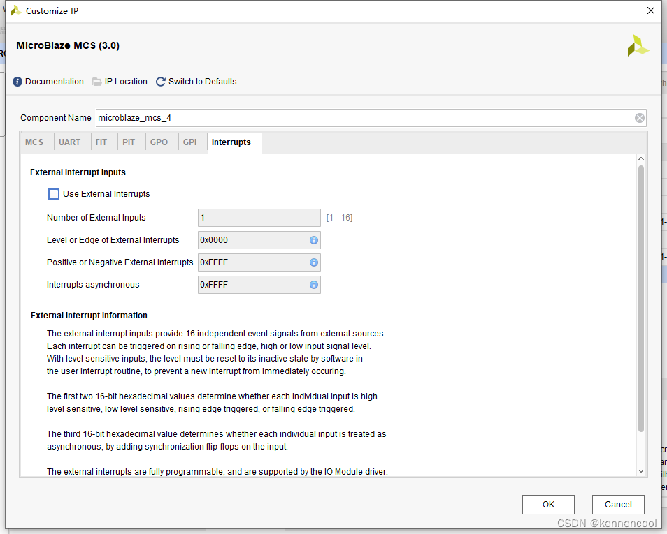Click the External Interrupt Inputs heading
The height and width of the screenshot is (534, 667).
tap(78, 172)
